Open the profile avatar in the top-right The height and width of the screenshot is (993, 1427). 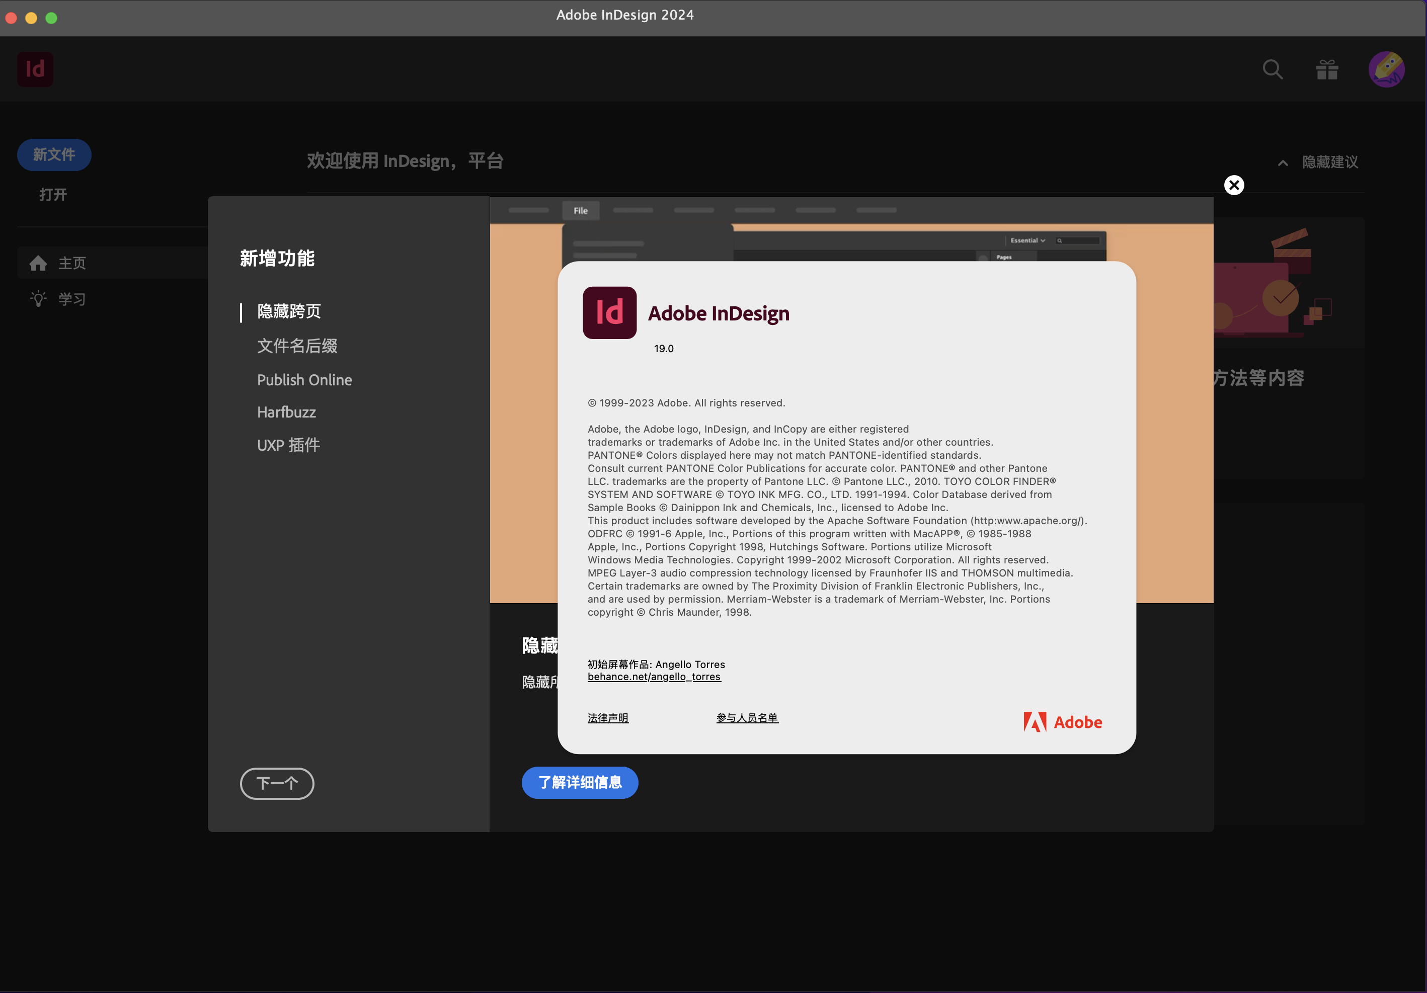(1386, 69)
